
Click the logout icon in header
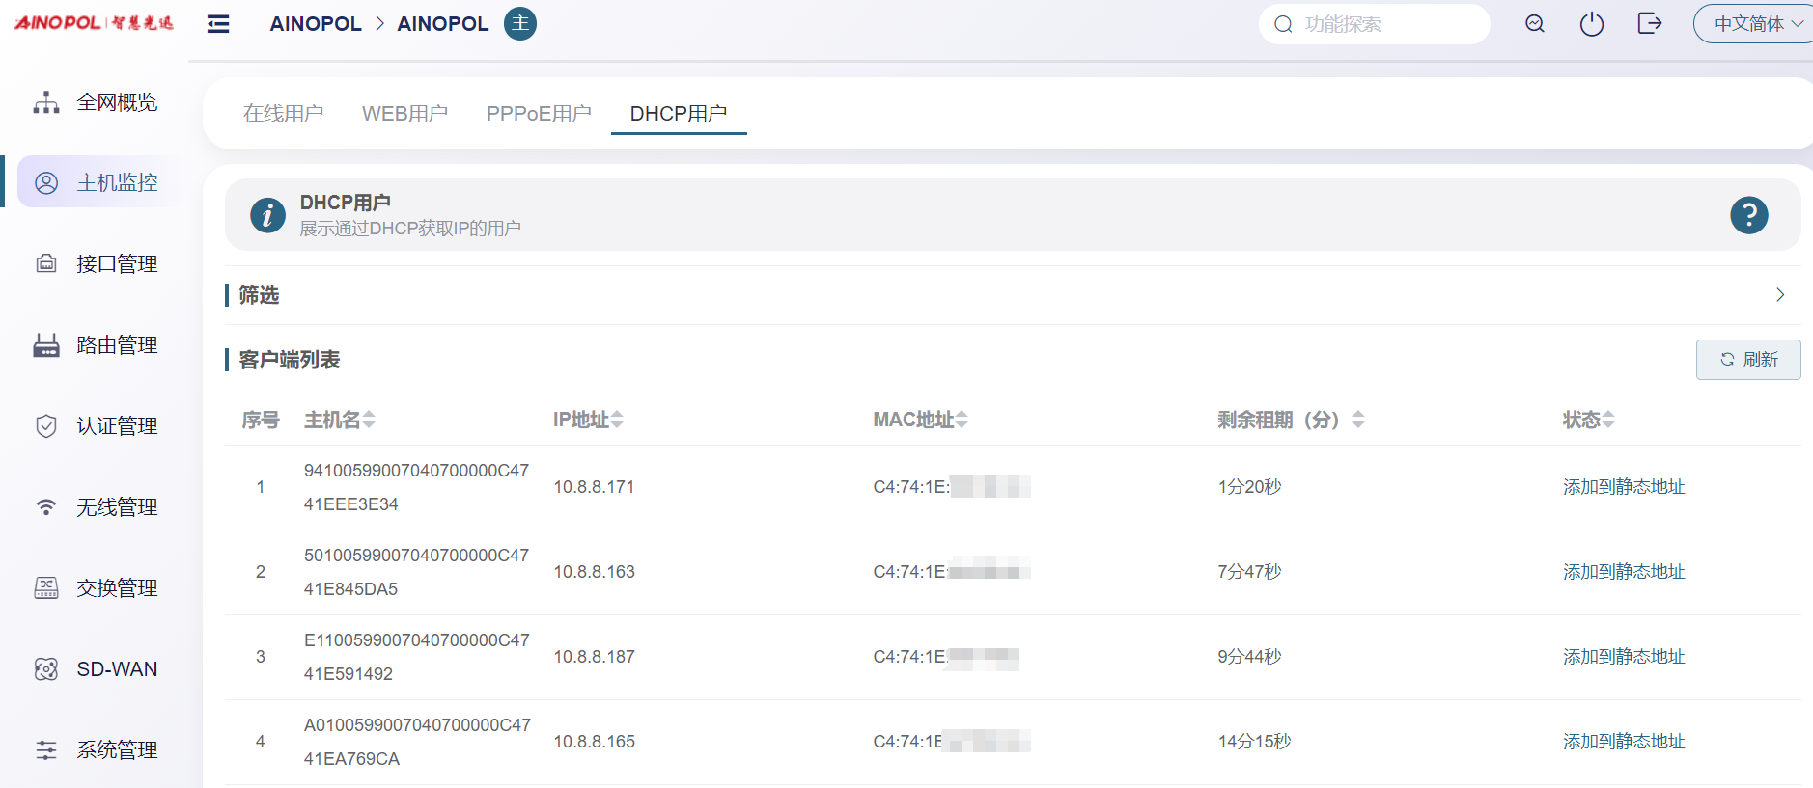(x=1650, y=23)
